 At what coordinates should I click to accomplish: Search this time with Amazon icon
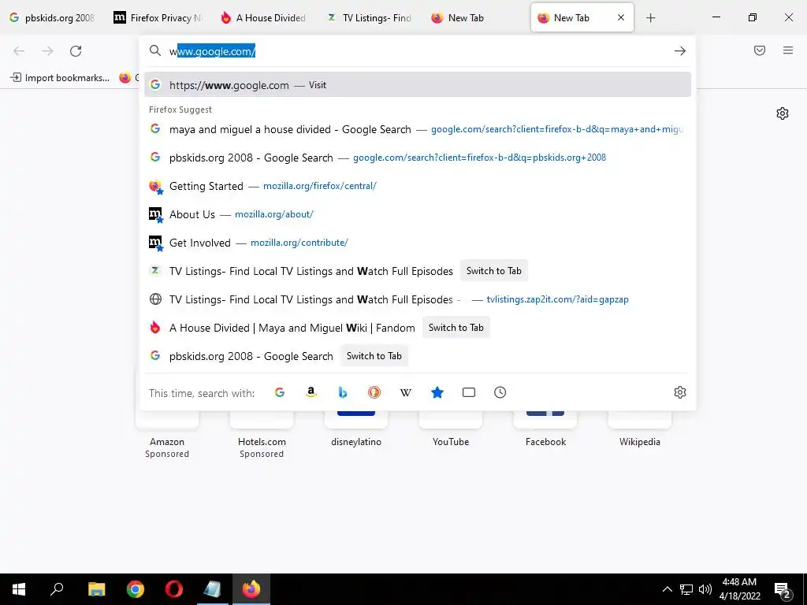pos(311,392)
